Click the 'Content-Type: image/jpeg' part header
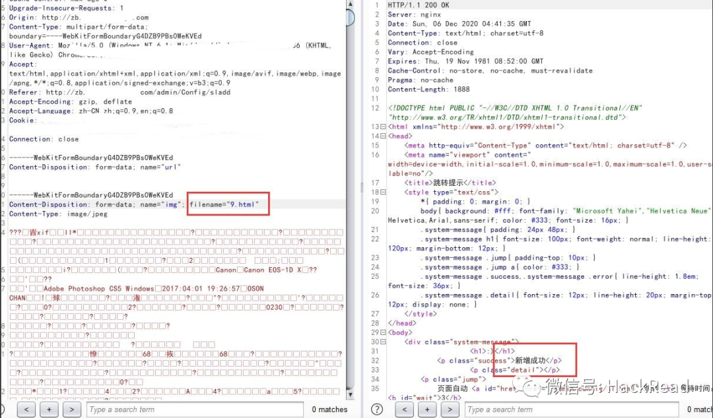 coord(58,214)
